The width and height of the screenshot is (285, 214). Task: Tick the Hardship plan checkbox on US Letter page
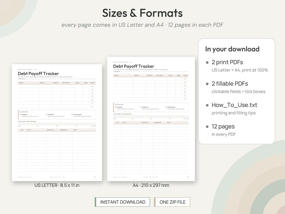point(73,115)
